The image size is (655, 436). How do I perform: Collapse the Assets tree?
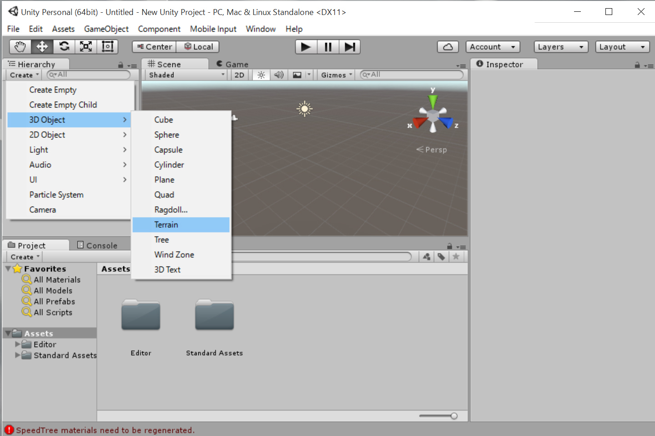click(x=8, y=333)
